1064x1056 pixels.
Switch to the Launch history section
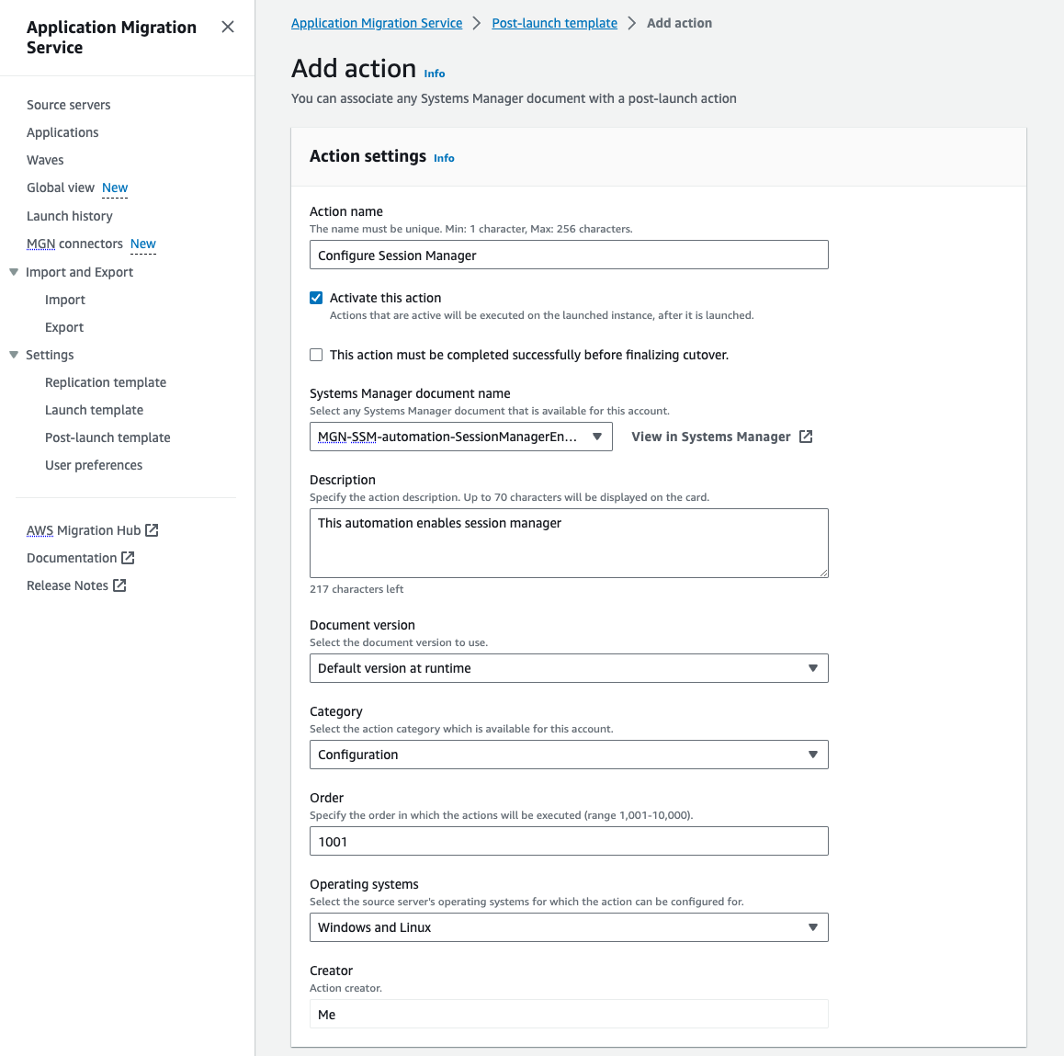69,216
